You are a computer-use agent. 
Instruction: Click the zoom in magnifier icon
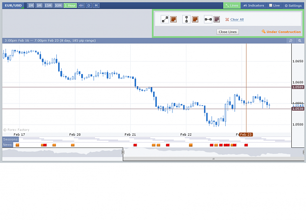(291, 41)
